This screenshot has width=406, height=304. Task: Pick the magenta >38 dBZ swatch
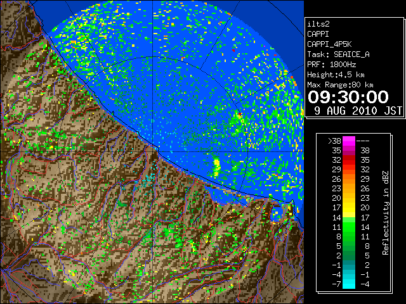[x=349, y=141]
